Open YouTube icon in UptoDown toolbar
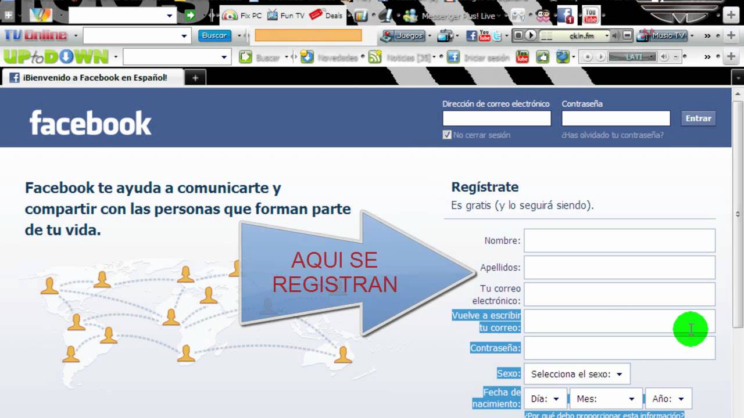 pyautogui.click(x=522, y=57)
